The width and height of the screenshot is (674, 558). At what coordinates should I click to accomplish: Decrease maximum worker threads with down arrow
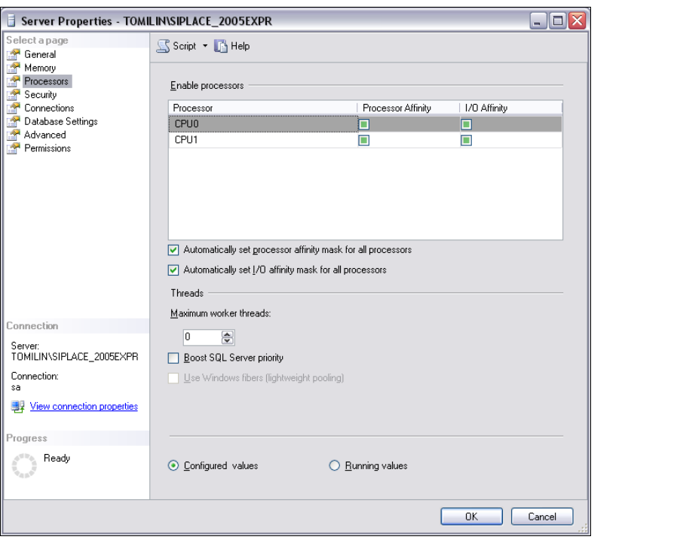click(x=228, y=341)
